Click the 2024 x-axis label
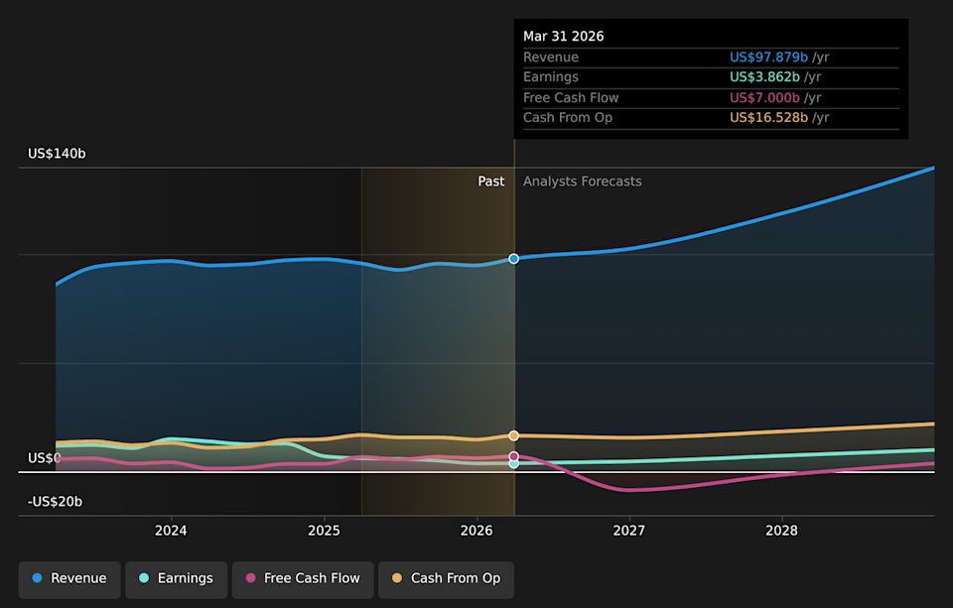953x608 pixels. [x=171, y=531]
